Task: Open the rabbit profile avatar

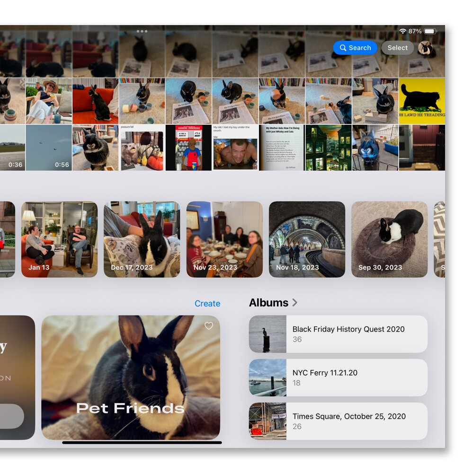Action: [x=425, y=48]
